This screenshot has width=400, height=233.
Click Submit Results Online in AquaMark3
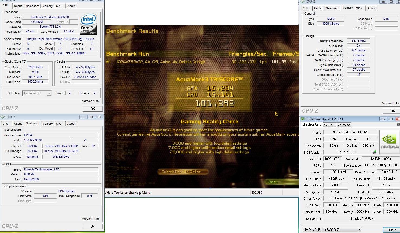[183, 172]
